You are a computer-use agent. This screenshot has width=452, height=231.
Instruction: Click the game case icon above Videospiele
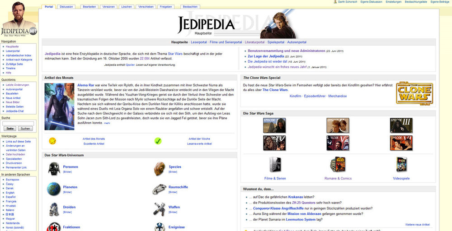pyautogui.click(x=401, y=164)
